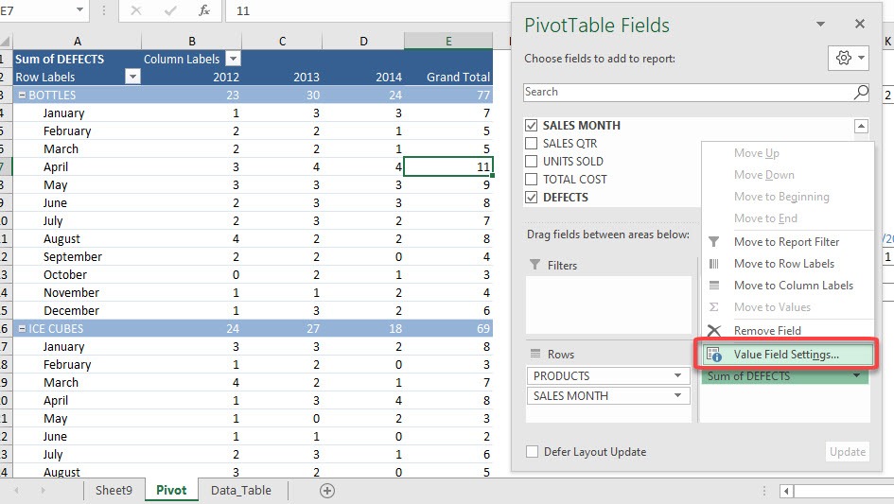This screenshot has height=504, width=894.
Task: Click the formula bar confirm checkmark icon
Action: pos(170,10)
